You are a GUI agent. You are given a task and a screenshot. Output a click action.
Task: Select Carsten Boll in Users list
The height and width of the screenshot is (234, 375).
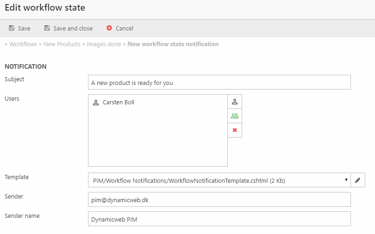[x=118, y=102]
